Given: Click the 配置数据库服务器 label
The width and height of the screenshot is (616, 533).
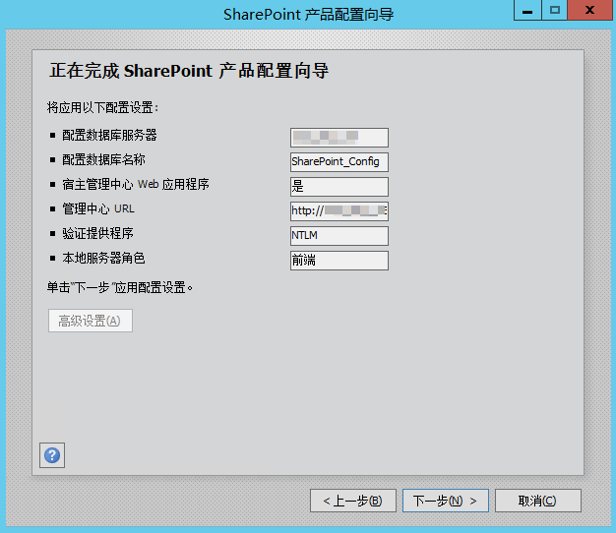Looking at the screenshot, I should coord(109,135).
